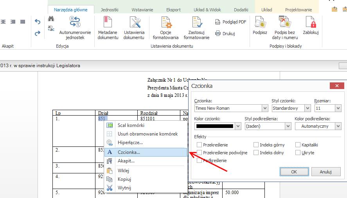Open the Układ & Widok tab
Screen dimensions: 347x198
(207, 10)
